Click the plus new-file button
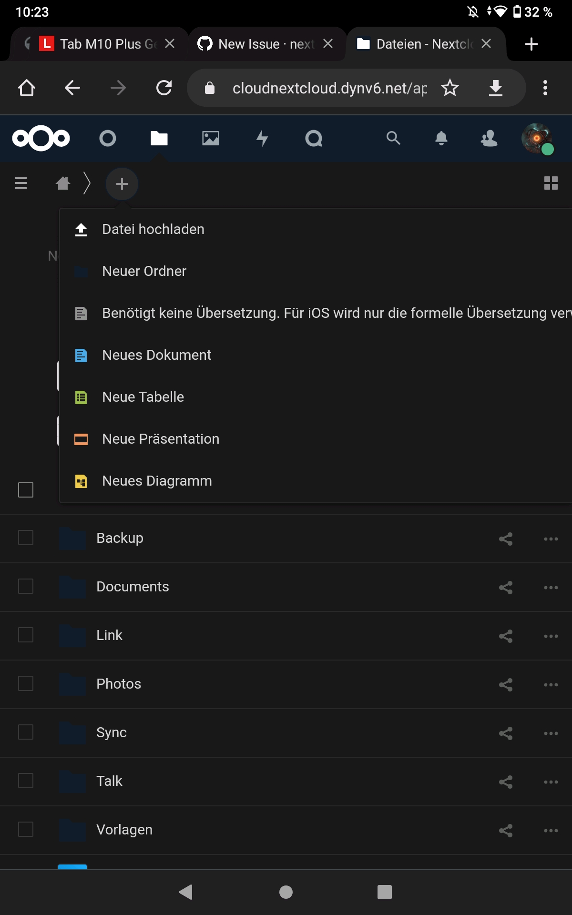572x915 pixels. pyautogui.click(x=122, y=184)
